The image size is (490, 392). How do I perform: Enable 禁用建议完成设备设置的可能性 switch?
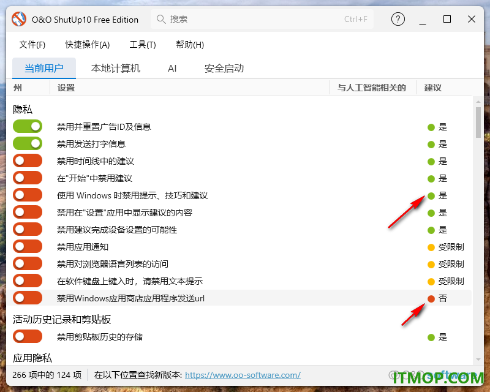pos(28,230)
